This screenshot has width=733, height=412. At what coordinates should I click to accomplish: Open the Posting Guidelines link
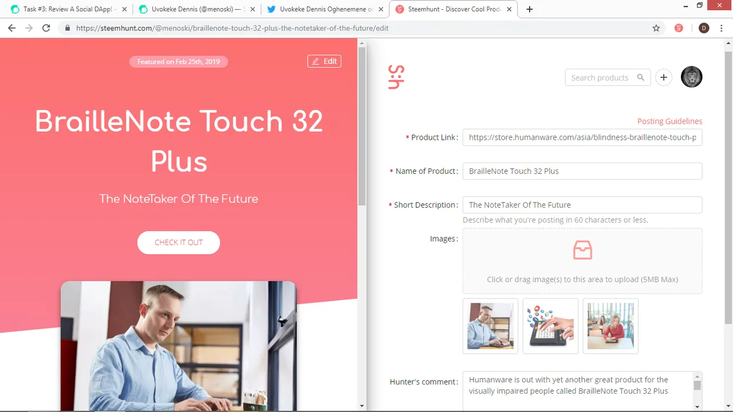pos(669,121)
